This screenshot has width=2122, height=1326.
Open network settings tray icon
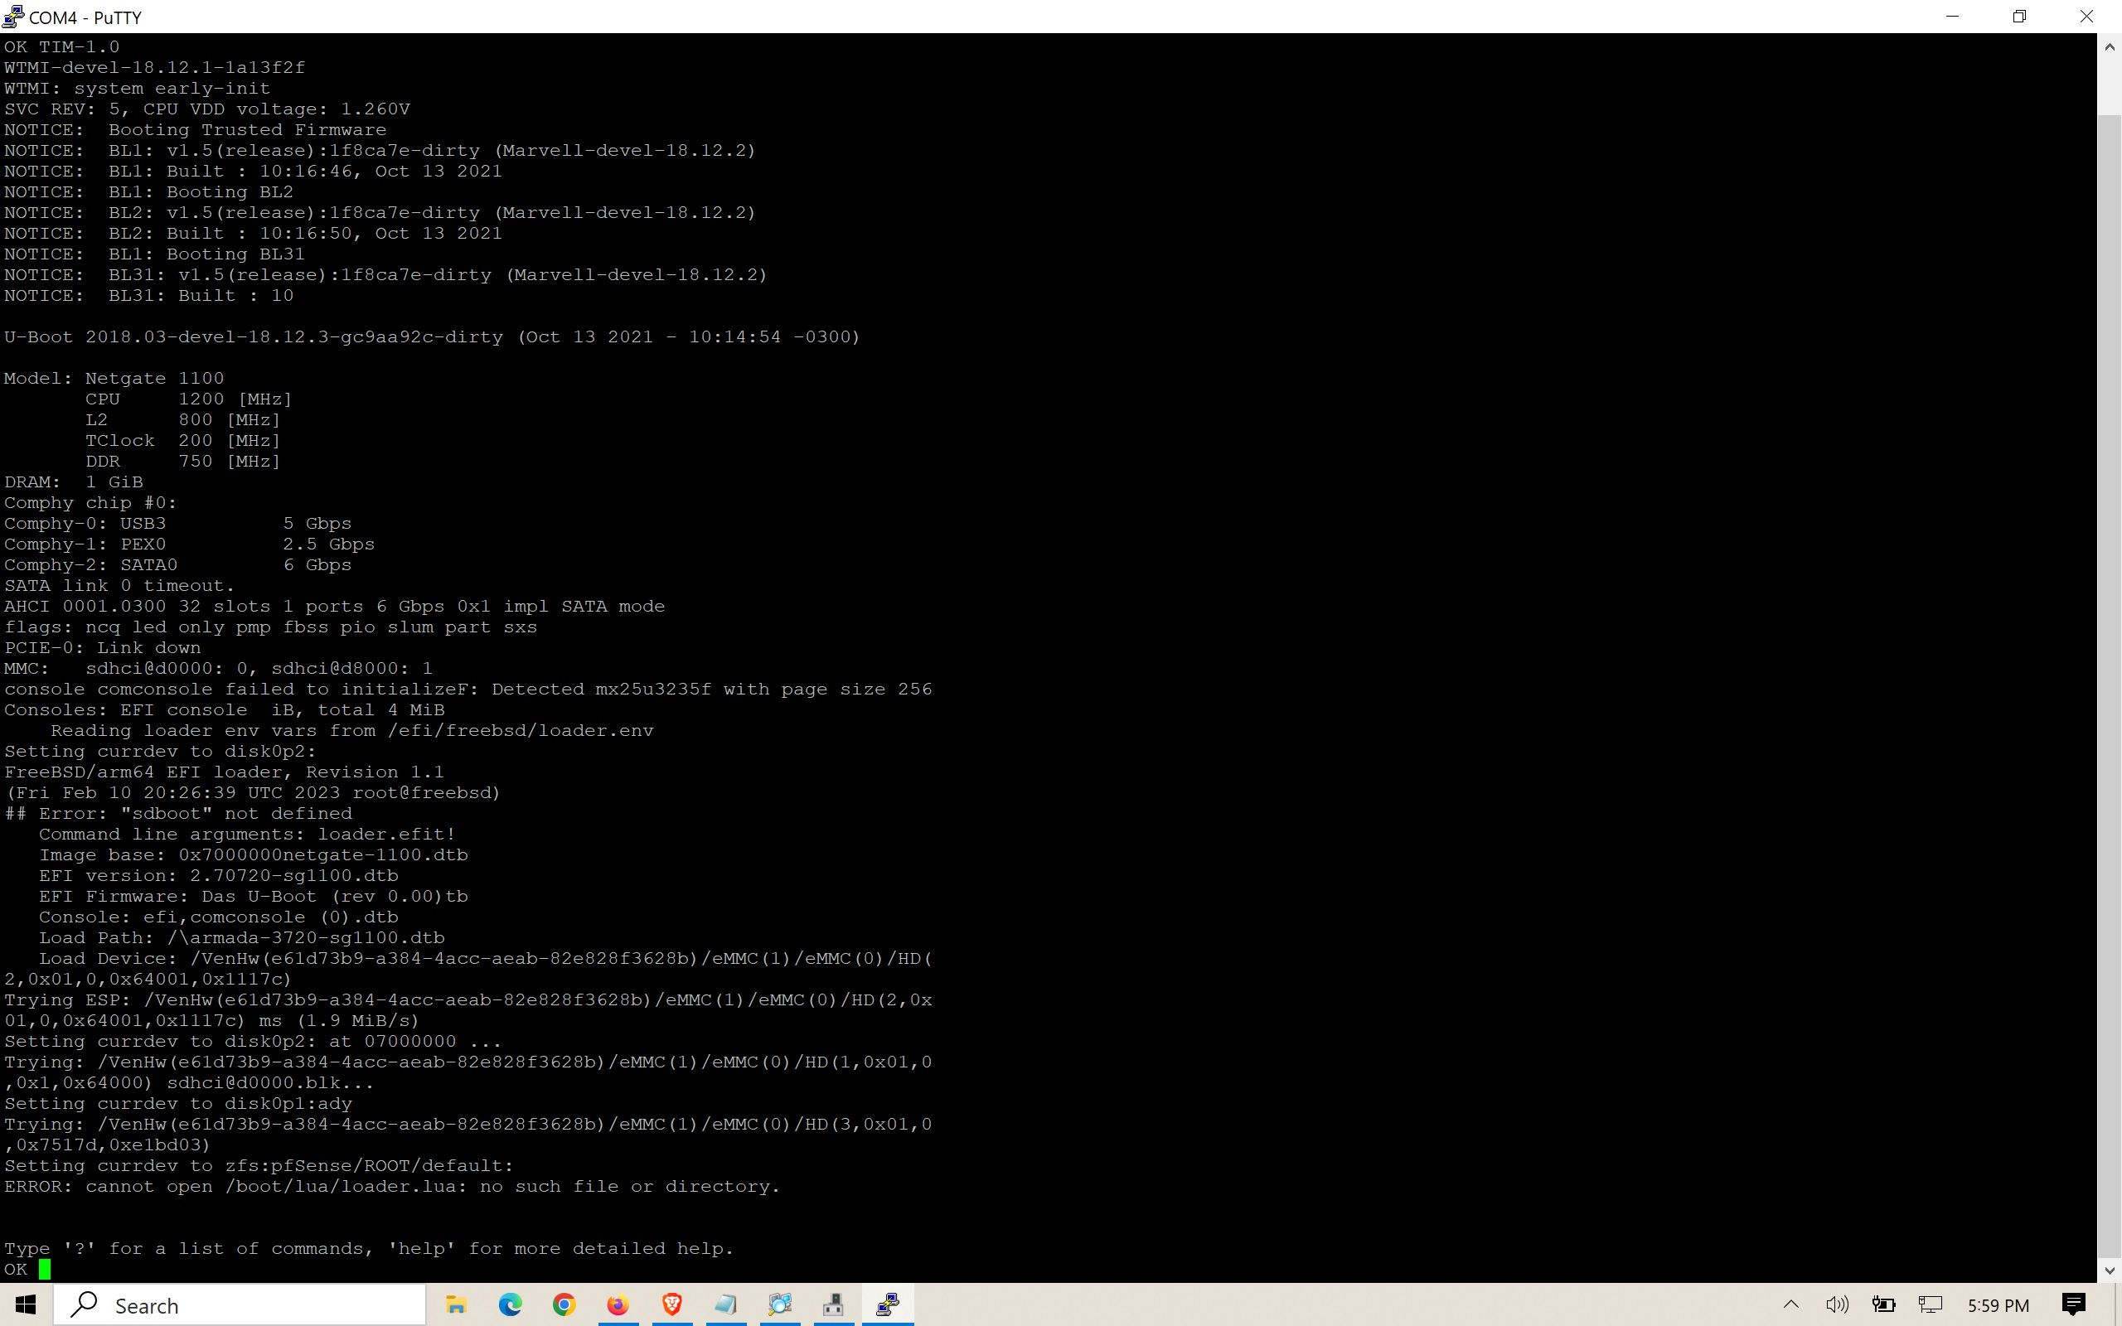point(1930,1305)
